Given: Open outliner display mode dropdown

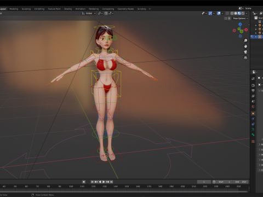Looking at the screenshot, I should pyautogui.click(x=255, y=13).
